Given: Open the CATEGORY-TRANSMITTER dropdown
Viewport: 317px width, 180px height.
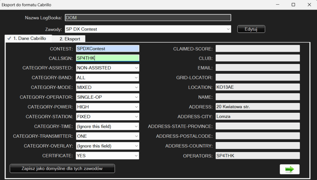Looking at the screenshot, I should 107,136.
